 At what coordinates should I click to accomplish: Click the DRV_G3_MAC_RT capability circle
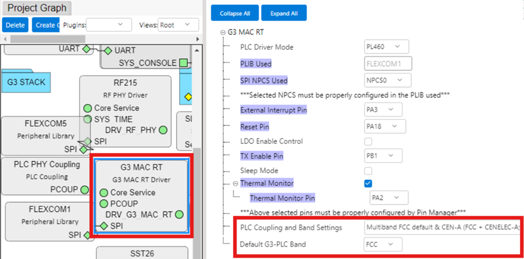pos(179,215)
